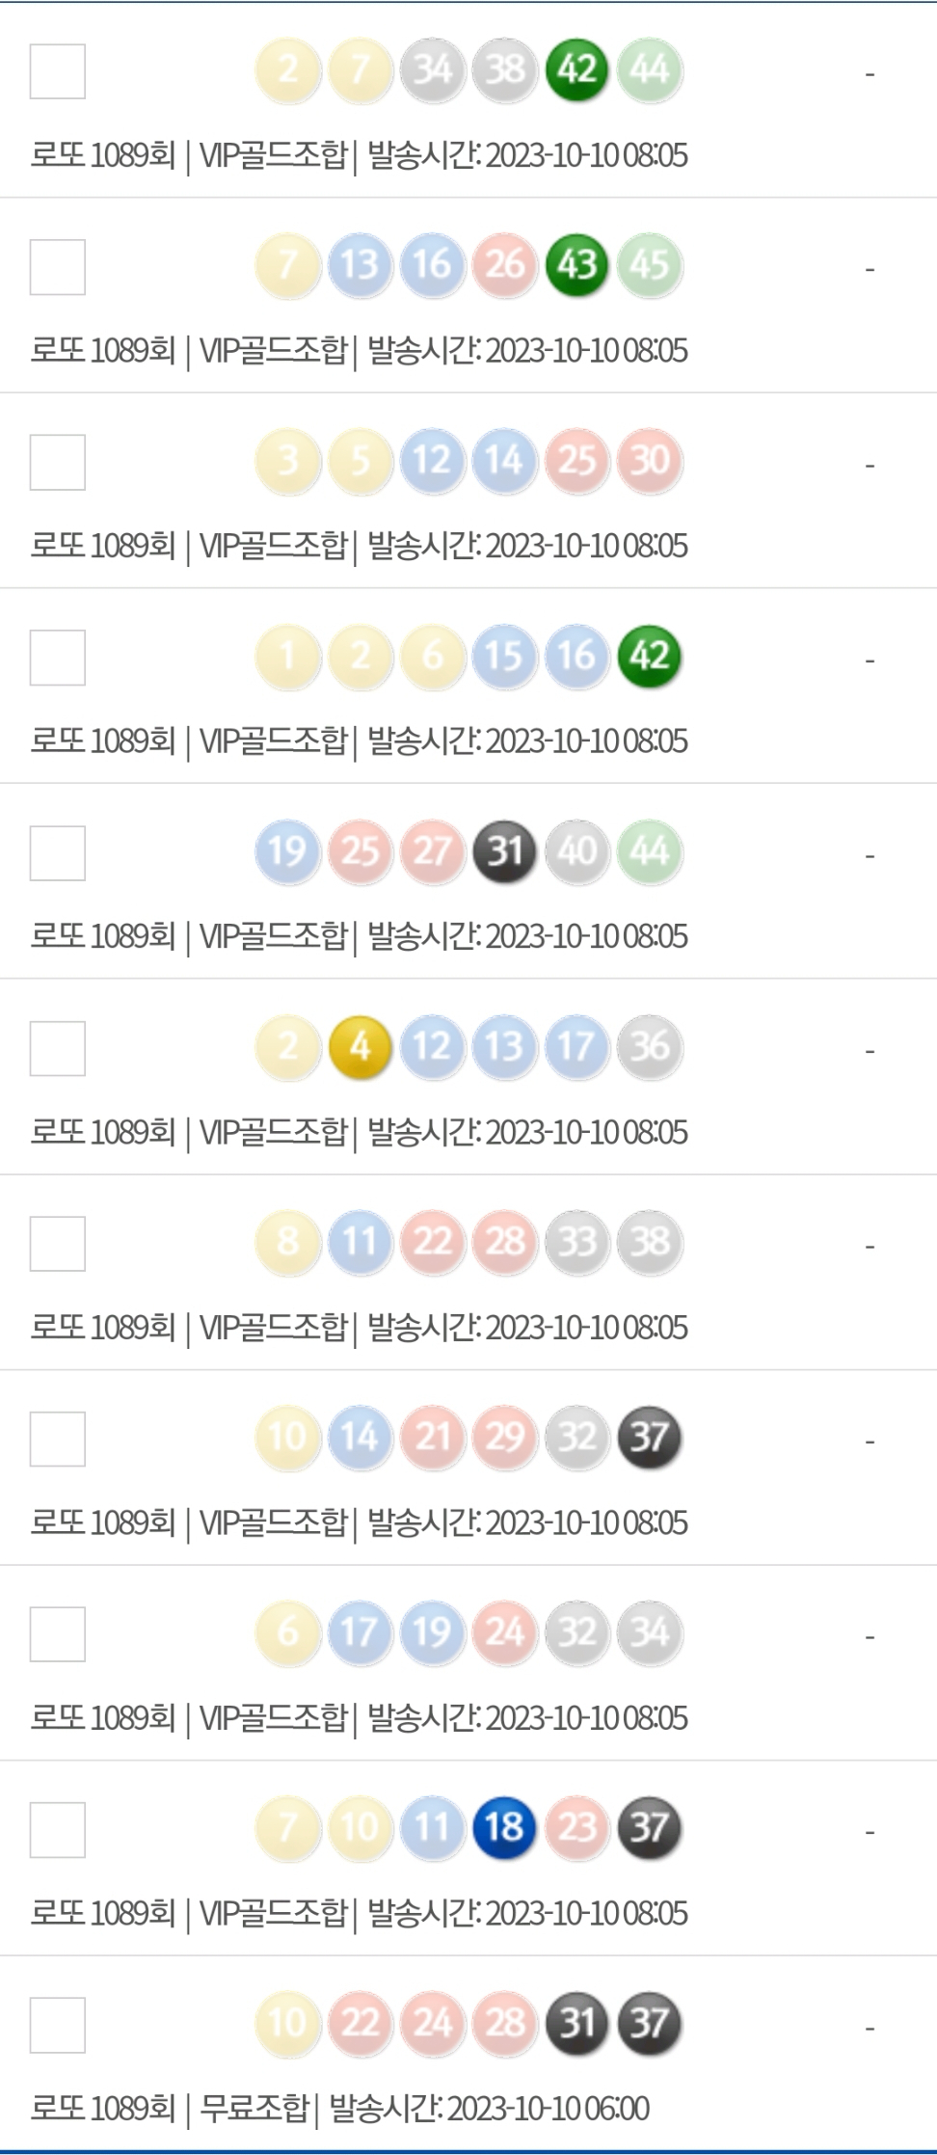
Task: Tick the checkbox for the 7, 13, 16, 26, 43, 45 row
Action: tap(58, 267)
